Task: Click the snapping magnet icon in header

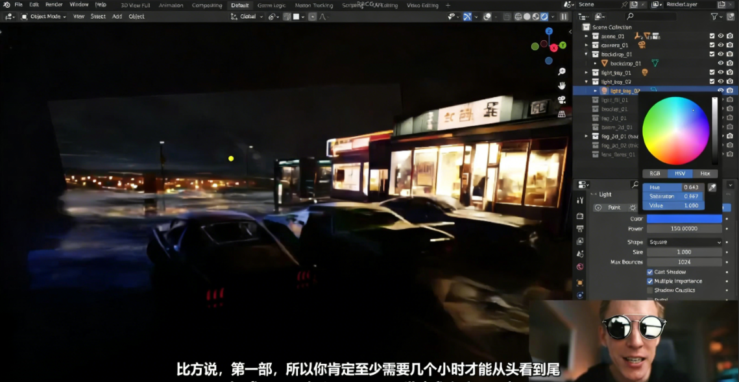Action: click(x=273, y=17)
